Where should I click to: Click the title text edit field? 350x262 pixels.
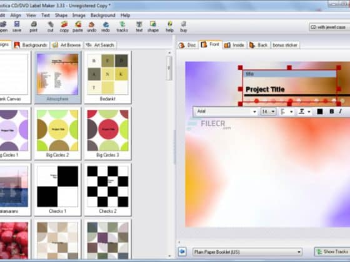(x=290, y=74)
